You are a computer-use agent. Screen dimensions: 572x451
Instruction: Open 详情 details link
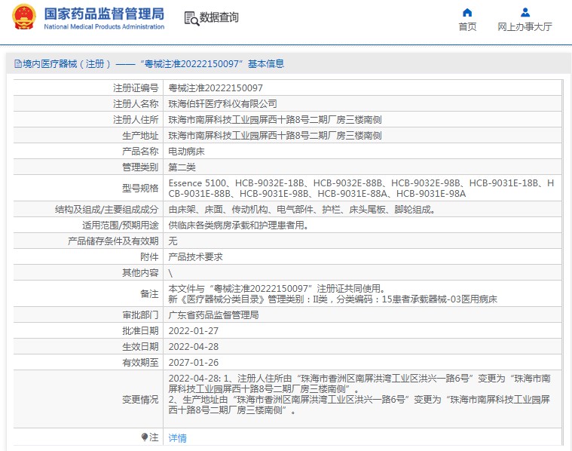[177, 438]
